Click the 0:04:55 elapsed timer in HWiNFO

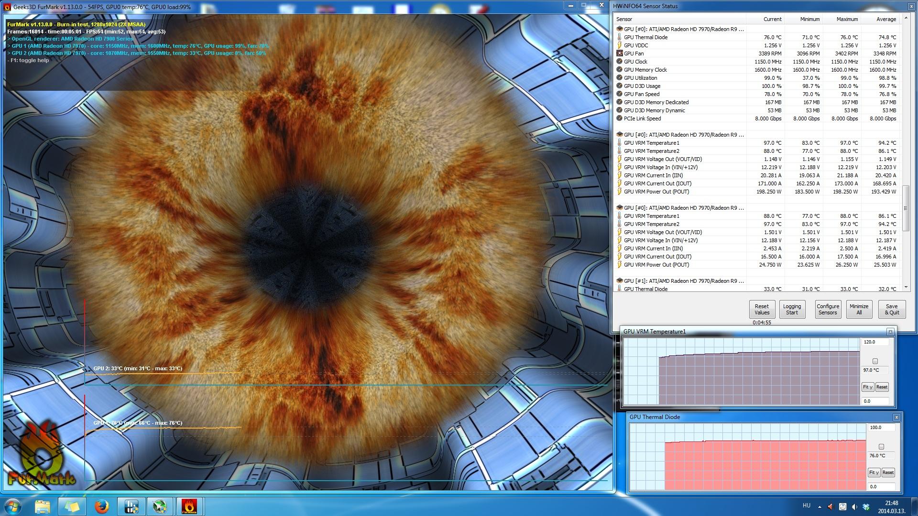(762, 322)
